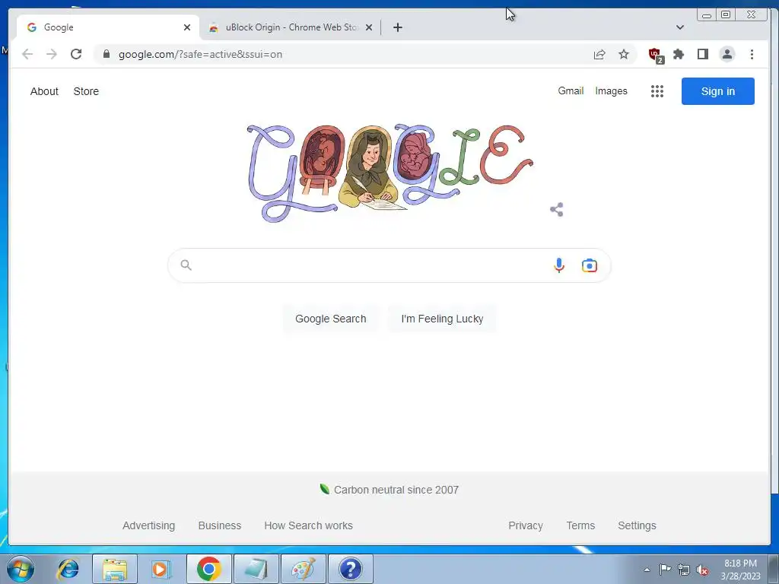Viewport: 779px width, 584px height.
Task: Close the uBlock Origin tab
Action: 369,27
